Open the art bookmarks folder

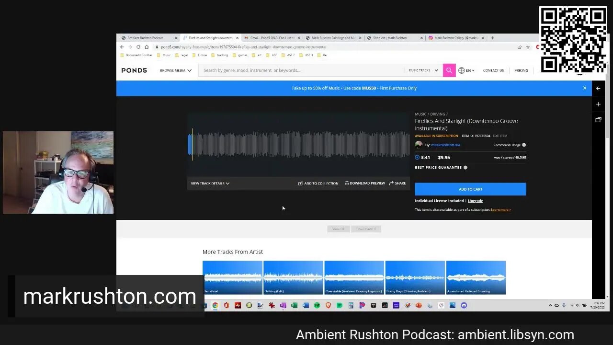tap(257, 55)
